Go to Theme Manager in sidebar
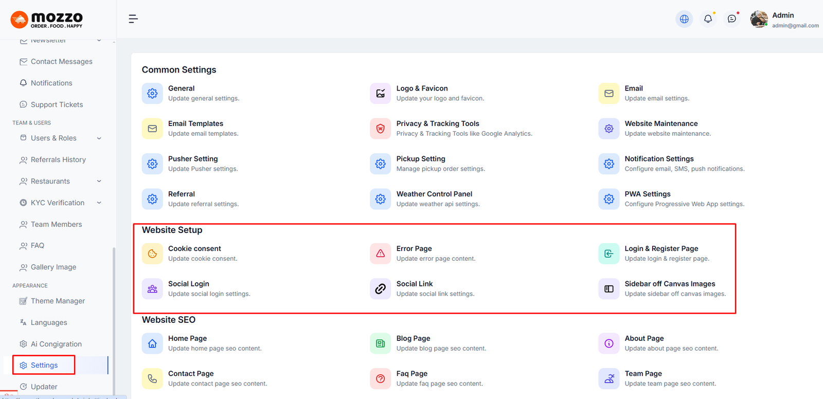 pyautogui.click(x=58, y=301)
